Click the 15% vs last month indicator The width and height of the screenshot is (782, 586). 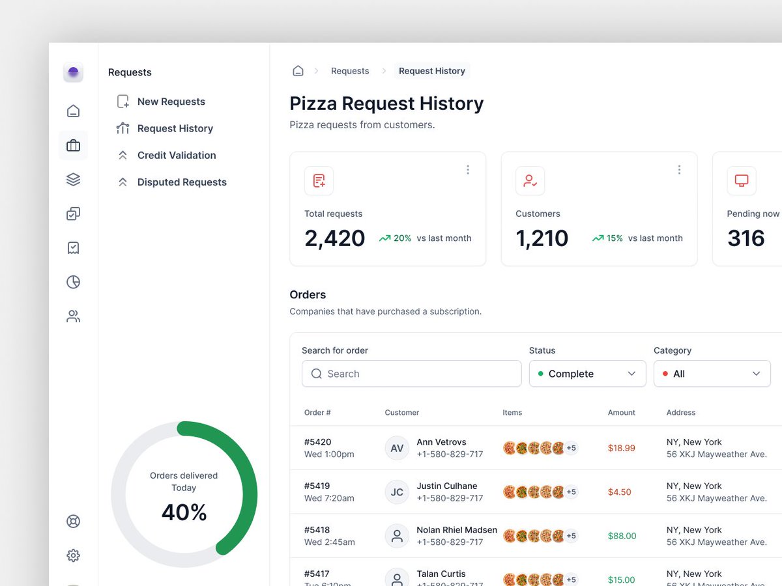[637, 238]
